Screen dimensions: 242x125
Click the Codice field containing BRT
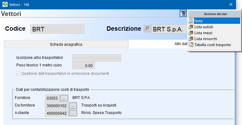[x=57, y=29]
